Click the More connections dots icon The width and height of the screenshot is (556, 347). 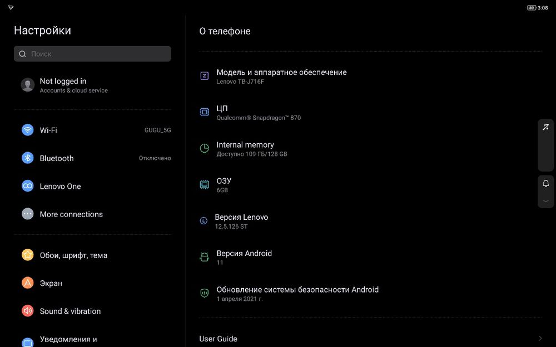(28, 214)
